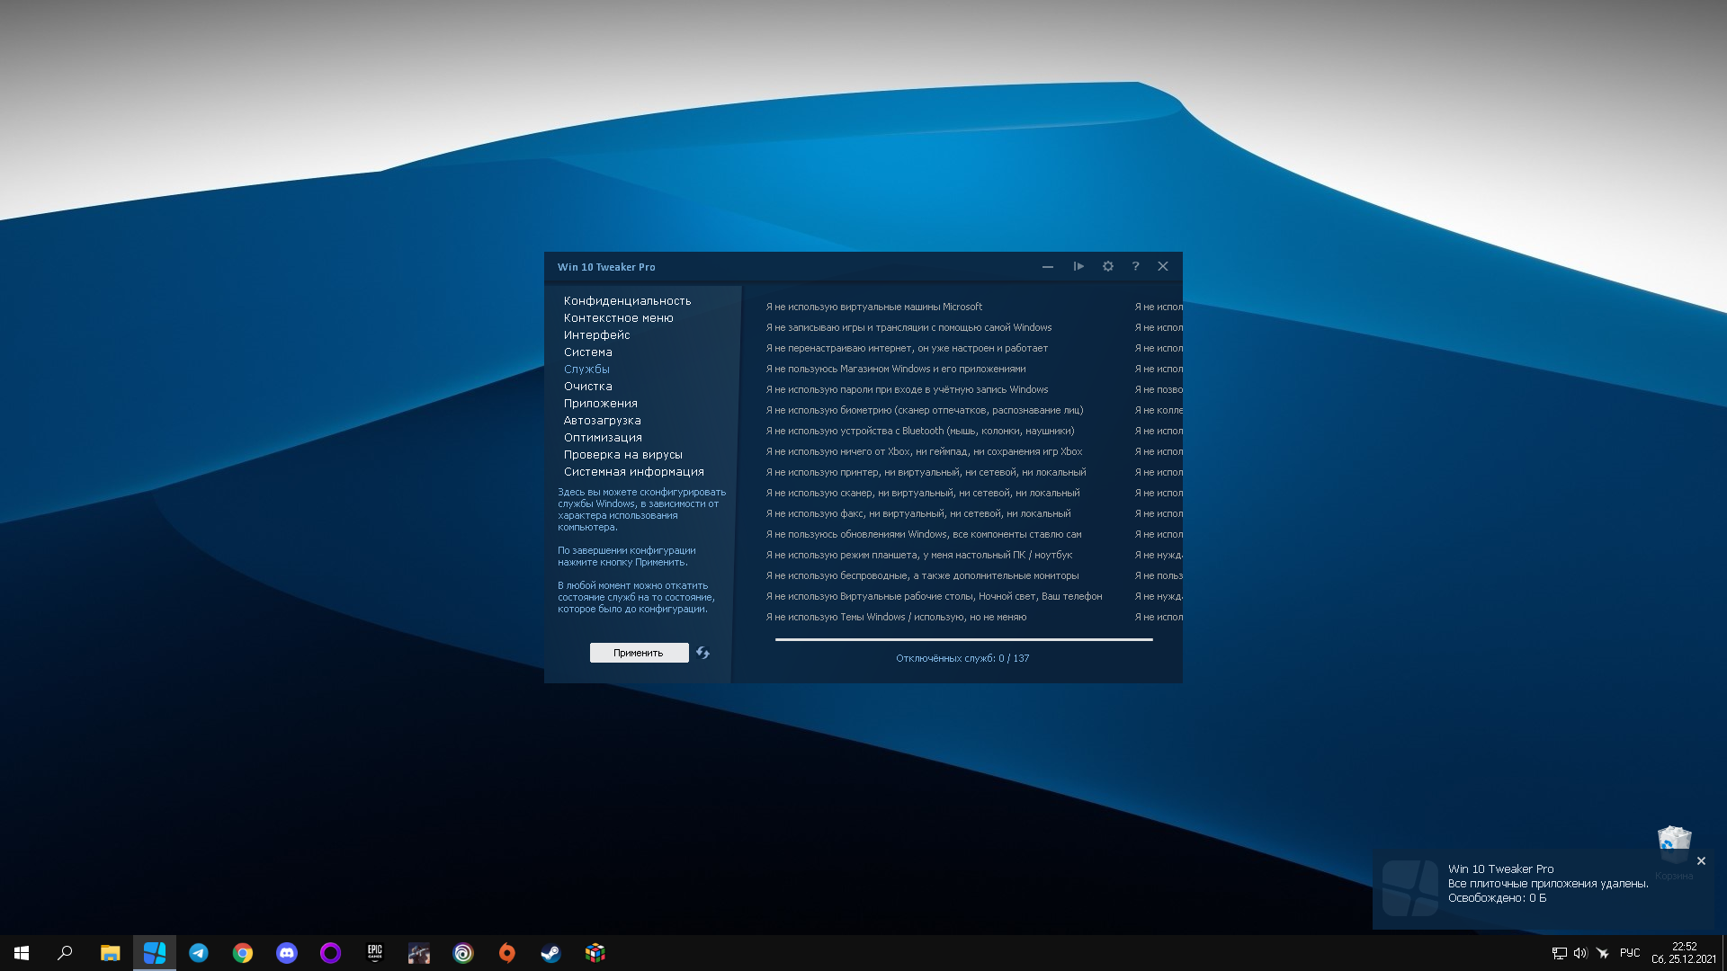
Task: Open the purple circle browser icon
Action: coord(331,953)
